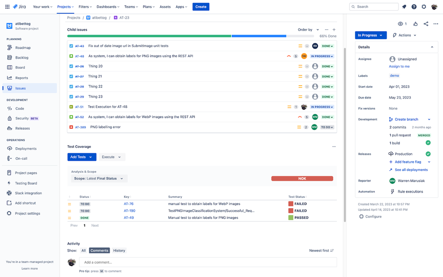
Task: Go to the Jira logo home
Action: (20, 7)
